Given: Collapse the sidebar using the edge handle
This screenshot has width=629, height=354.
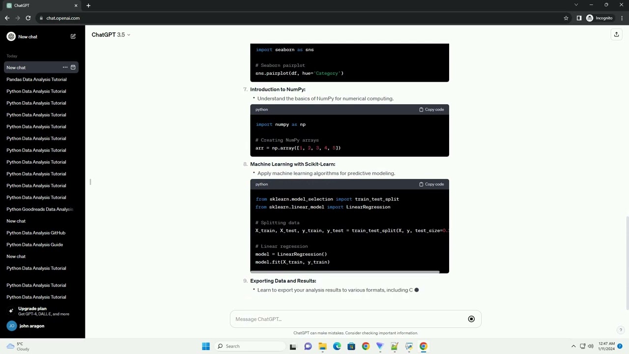Looking at the screenshot, I should tap(90, 182).
